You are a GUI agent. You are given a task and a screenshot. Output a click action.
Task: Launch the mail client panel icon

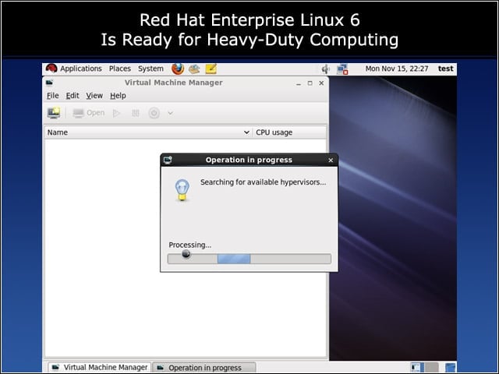click(x=194, y=69)
